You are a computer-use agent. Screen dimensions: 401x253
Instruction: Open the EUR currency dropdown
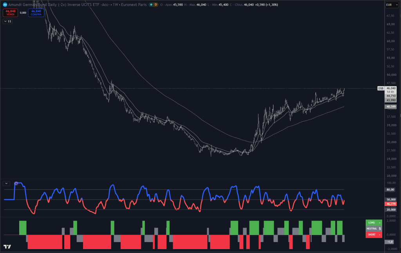(392, 5)
